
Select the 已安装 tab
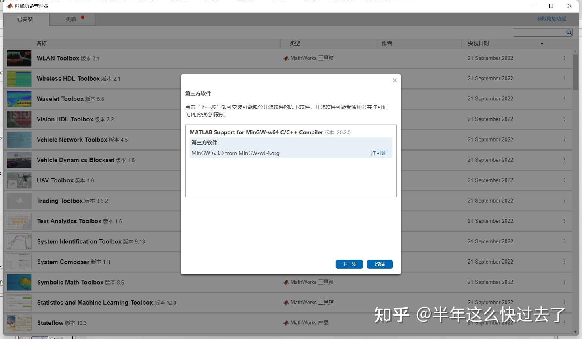(x=25, y=19)
